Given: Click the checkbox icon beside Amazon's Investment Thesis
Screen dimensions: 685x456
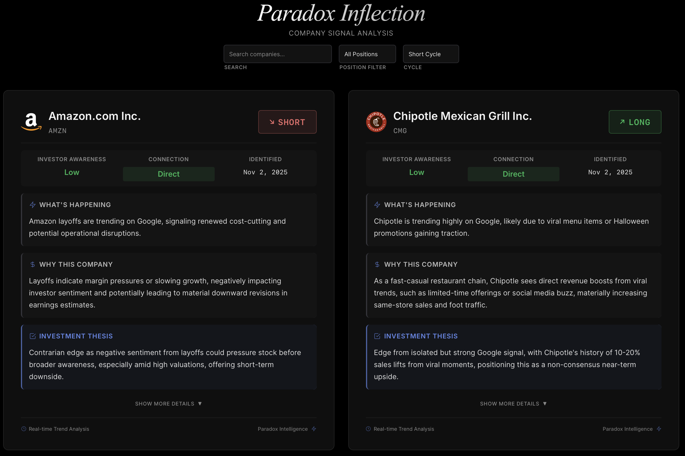Looking at the screenshot, I should click(32, 336).
